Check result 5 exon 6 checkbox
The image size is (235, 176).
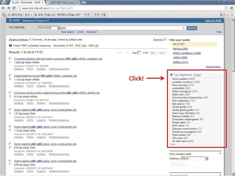[x=10, y=127]
